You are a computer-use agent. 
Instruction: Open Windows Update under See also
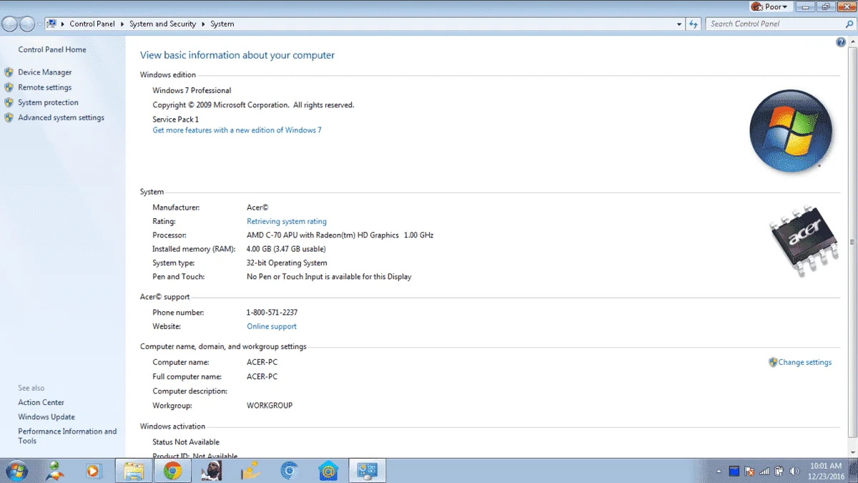point(46,416)
